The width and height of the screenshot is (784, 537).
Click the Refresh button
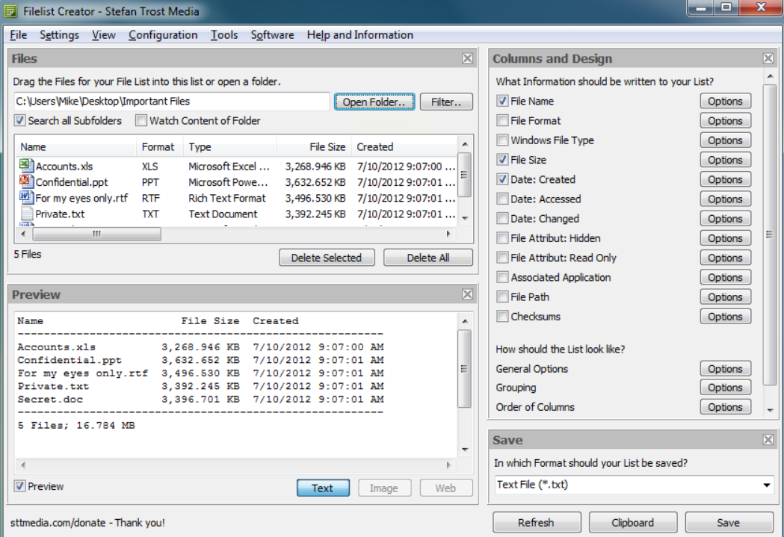(x=537, y=522)
